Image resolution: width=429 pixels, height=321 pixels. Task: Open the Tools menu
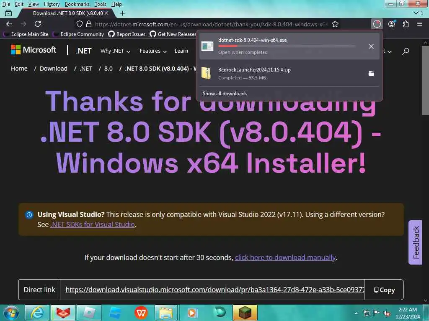100,4
